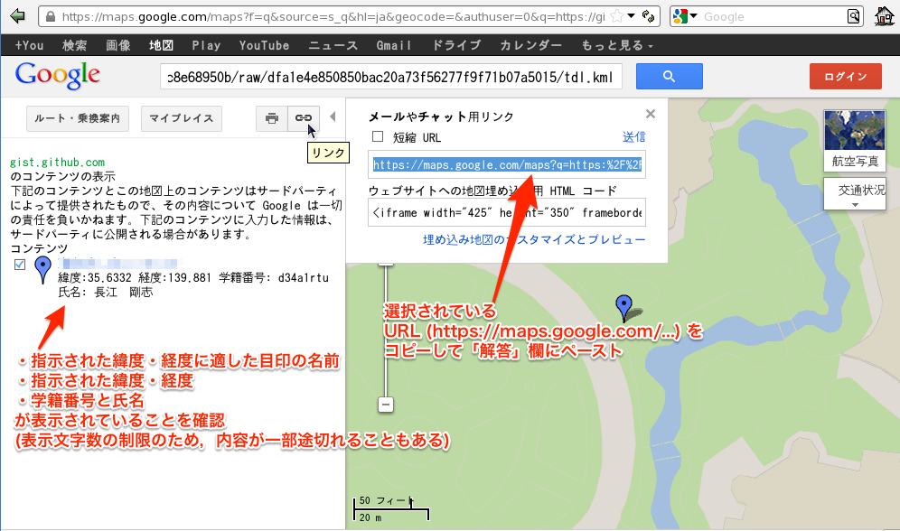The height and width of the screenshot is (531, 900).
Task: Expand もっと見る menu
Action: point(617,45)
